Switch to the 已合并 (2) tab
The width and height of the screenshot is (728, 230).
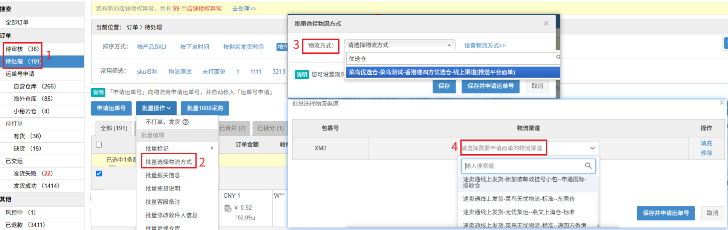pos(233,128)
